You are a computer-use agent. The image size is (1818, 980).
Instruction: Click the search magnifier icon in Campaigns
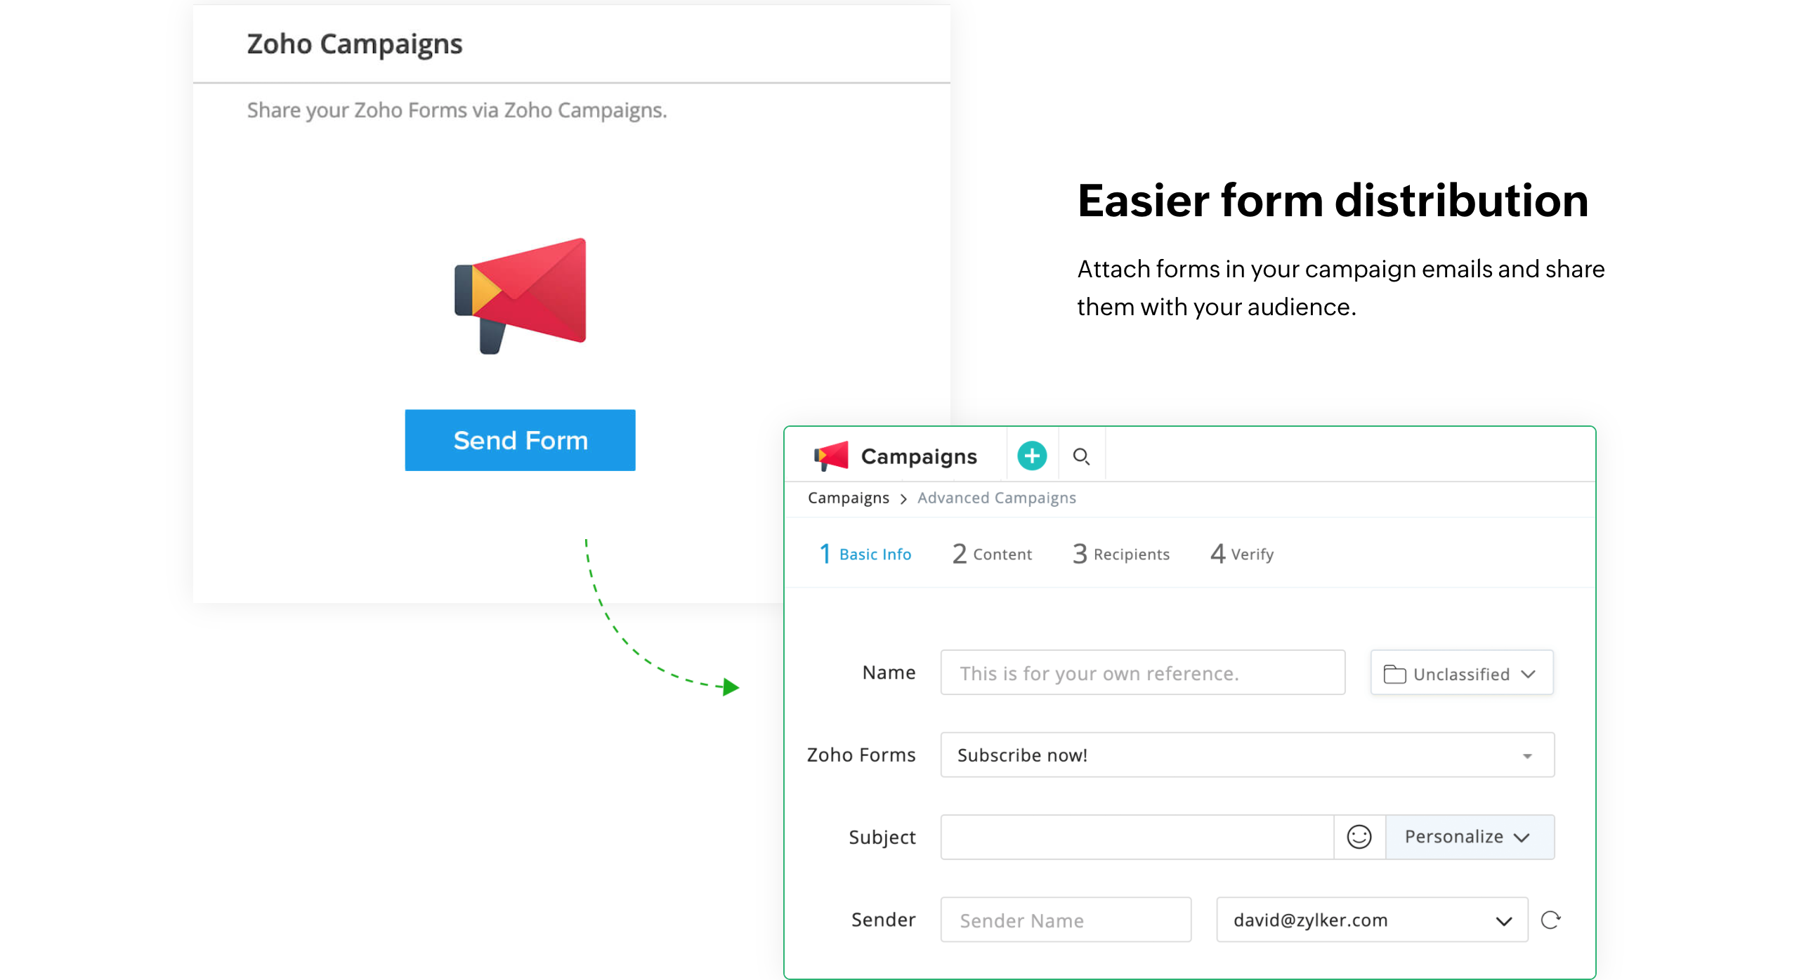pos(1083,456)
